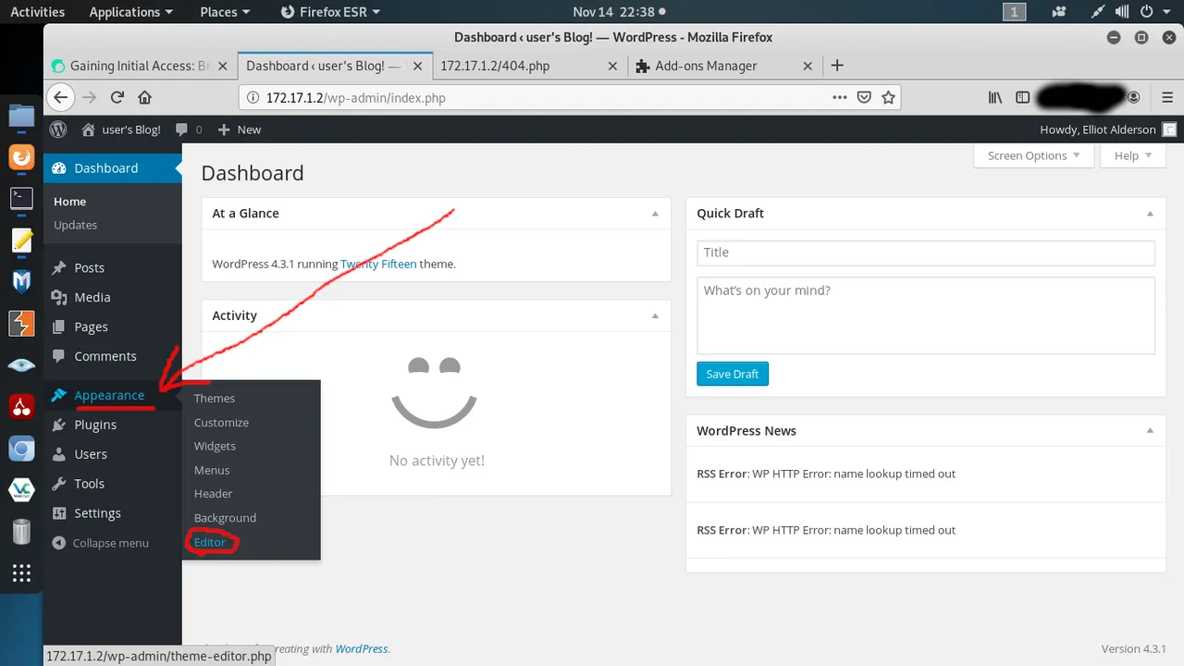Select Header in Appearance submenu

pyautogui.click(x=213, y=494)
